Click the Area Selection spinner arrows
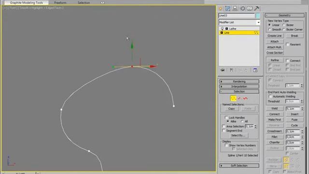Viewport: 309px width, 174px height. (x=255, y=126)
